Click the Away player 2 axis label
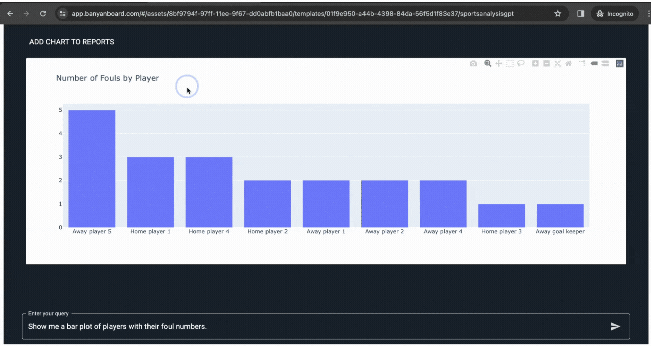651x346 pixels. coord(384,231)
